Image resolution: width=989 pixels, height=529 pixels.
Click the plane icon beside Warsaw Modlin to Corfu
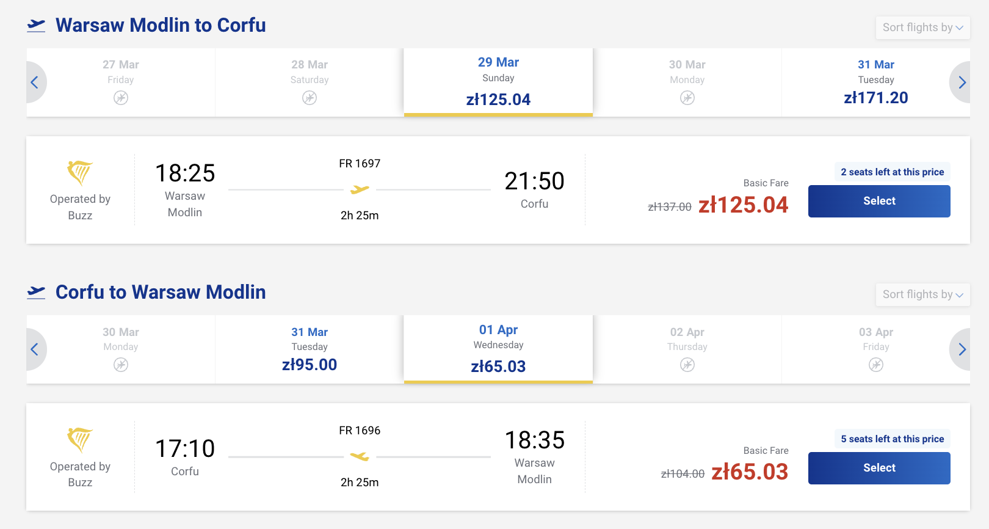point(37,26)
